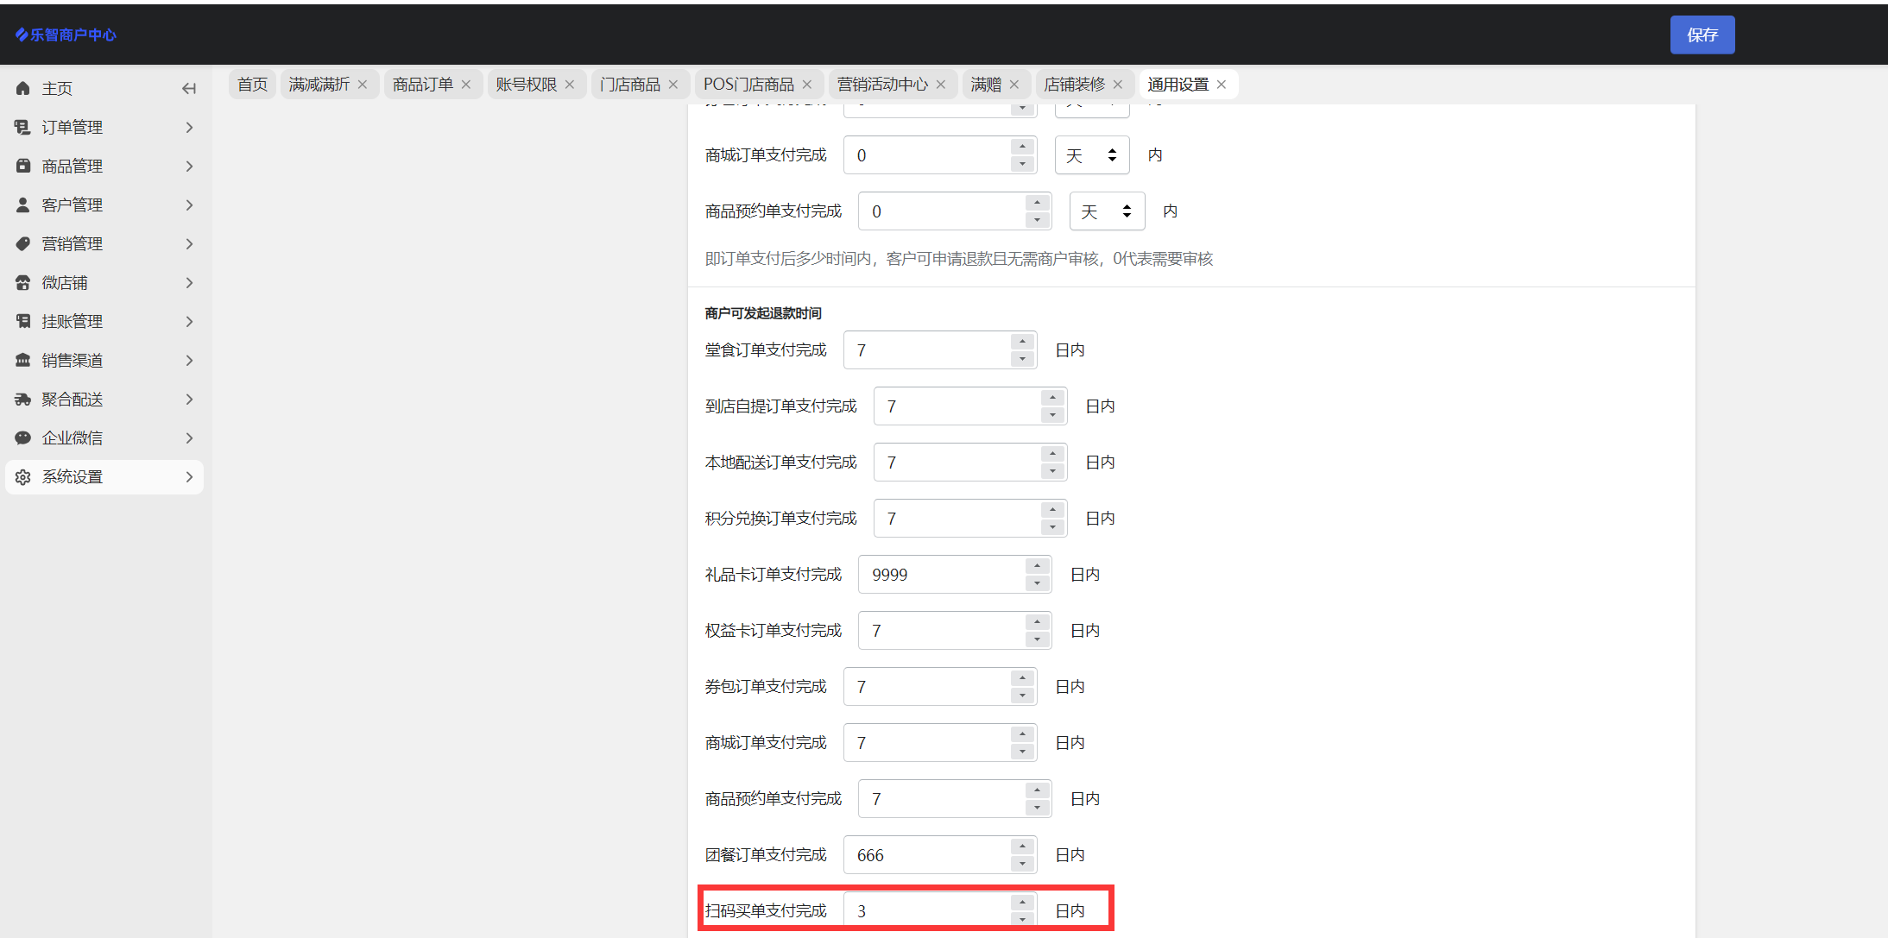The height and width of the screenshot is (938, 1888).
Task: Increase 堂食订单支付完成 days stepper
Action: click(1022, 342)
